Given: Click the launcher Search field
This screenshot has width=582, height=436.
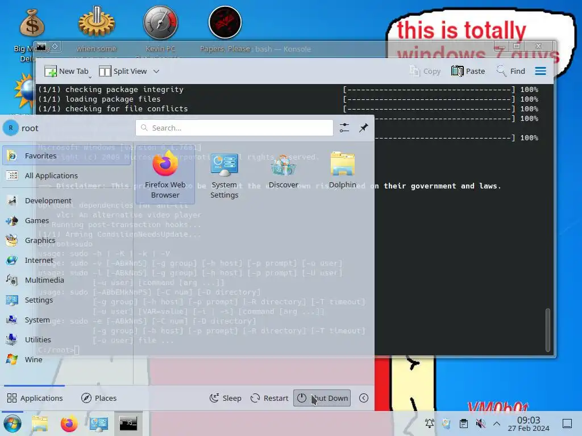Looking at the screenshot, I should click(x=234, y=128).
